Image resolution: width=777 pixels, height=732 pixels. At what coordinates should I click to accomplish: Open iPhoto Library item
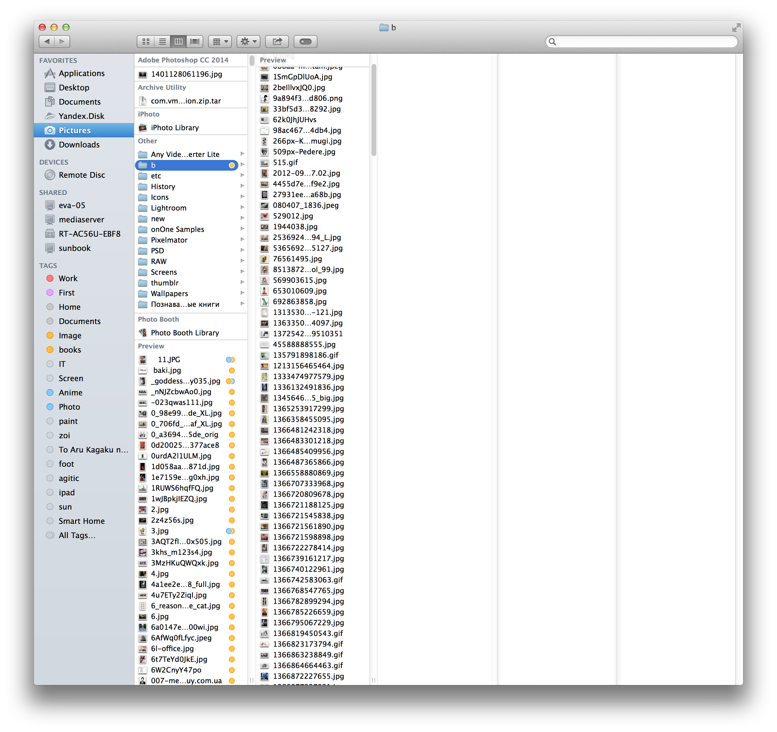175,128
